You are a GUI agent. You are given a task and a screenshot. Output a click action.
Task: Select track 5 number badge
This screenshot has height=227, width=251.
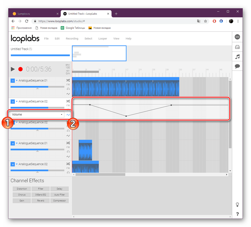coord(13,164)
